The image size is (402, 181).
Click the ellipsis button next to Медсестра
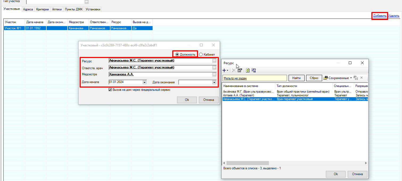[x=214, y=75]
